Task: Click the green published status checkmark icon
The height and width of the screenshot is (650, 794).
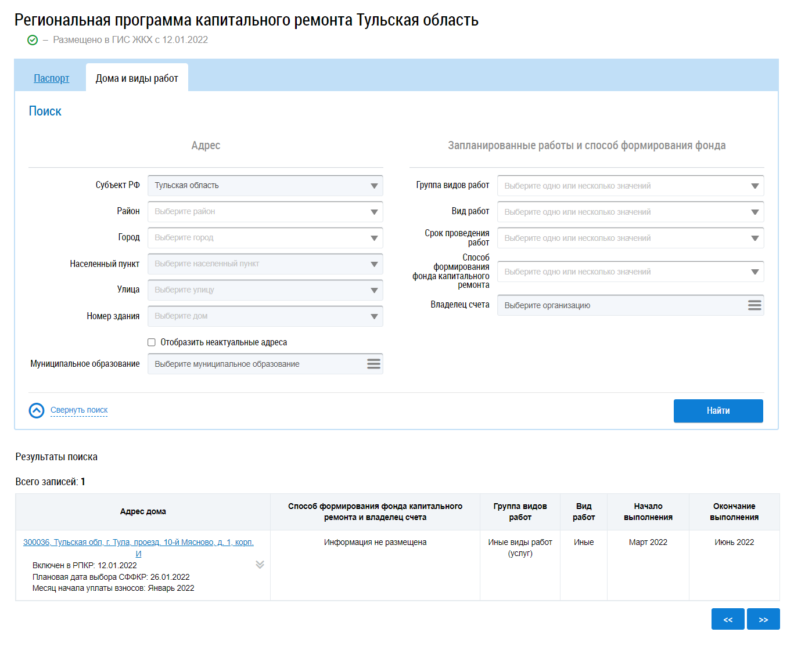Action: (33, 40)
